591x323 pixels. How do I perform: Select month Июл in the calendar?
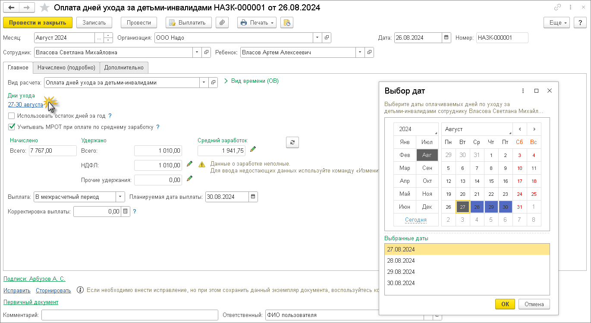(427, 142)
